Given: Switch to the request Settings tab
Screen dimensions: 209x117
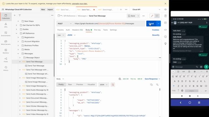Looking at the screenshot, I should tap(113, 30).
